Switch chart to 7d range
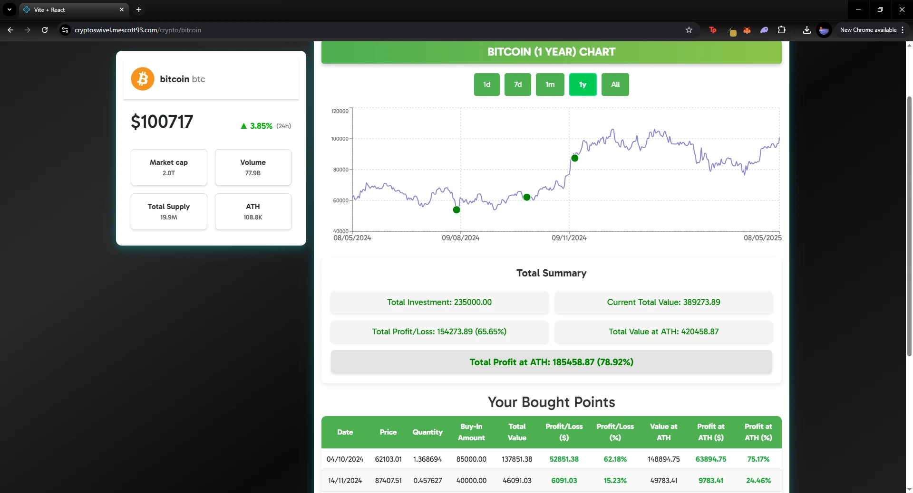Viewport: 913px width, 493px height. 518,85
